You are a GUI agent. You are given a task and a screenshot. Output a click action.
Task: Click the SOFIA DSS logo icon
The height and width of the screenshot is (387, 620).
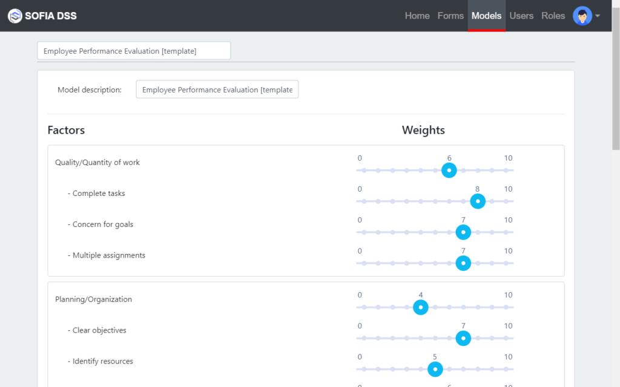[x=15, y=16]
